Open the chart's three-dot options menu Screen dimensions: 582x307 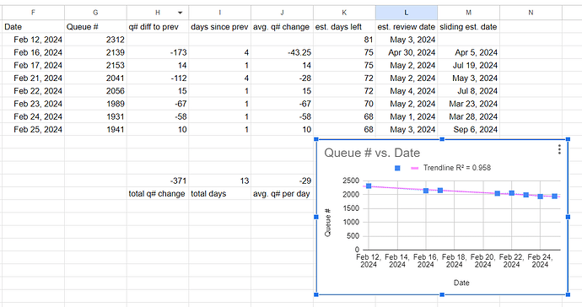coord(559,149)
